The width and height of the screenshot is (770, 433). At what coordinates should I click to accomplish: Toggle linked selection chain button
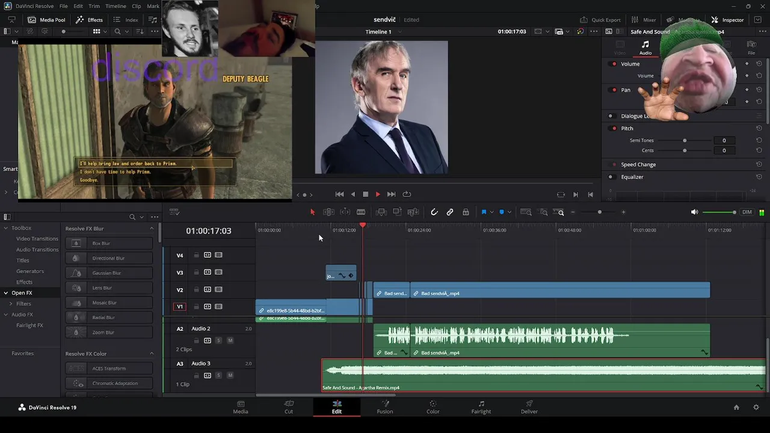click(450, 212)
